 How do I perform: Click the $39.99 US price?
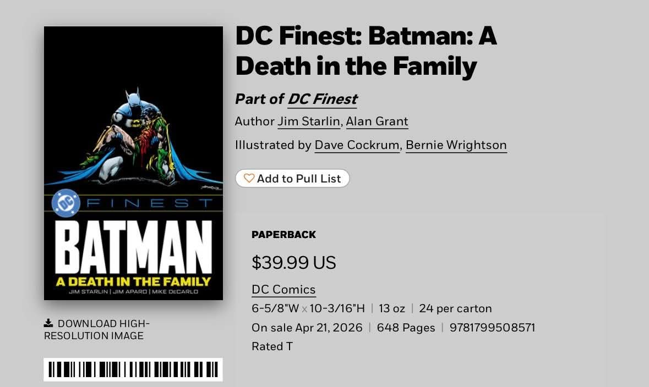293,263
